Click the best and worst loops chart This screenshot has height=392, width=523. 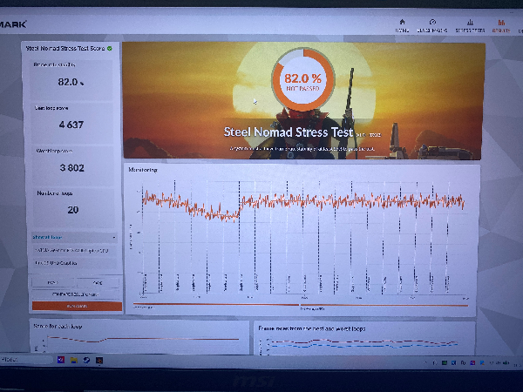pyautogui.click(x=363, y=343)
